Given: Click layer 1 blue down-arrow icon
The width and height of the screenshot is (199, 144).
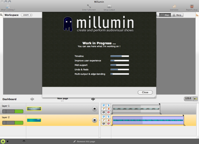Looking at the screenshot, I should click(x=108, y=105).
